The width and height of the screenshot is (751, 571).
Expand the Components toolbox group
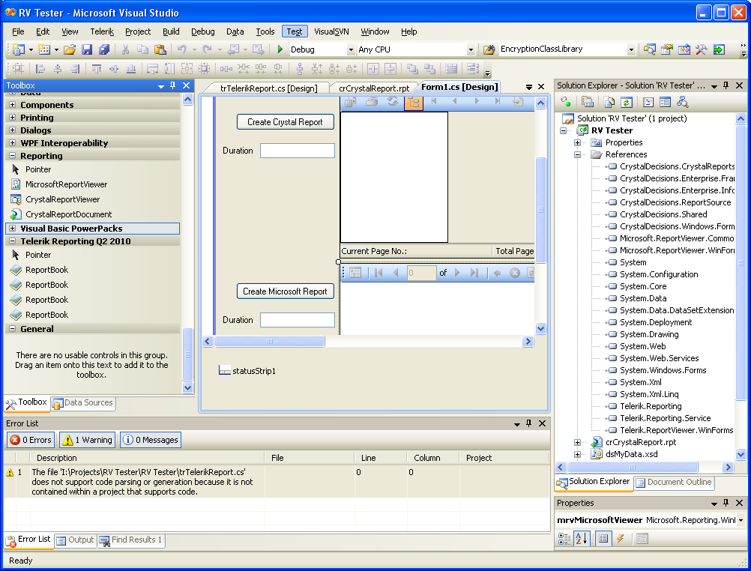point(13,104)
